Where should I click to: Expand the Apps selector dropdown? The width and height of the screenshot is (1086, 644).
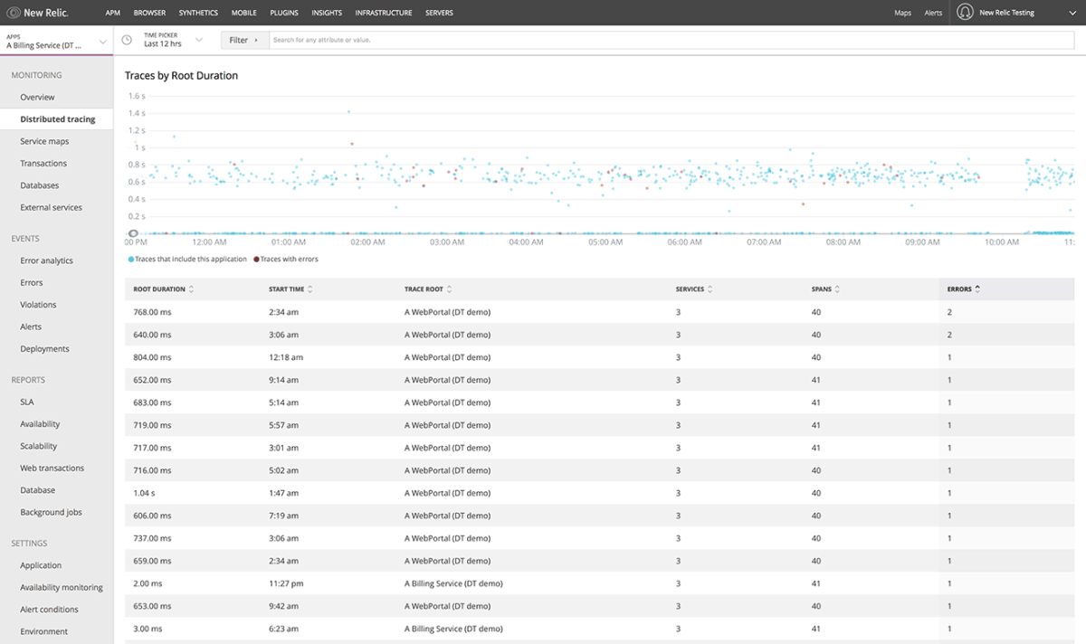tap(102, 41)
